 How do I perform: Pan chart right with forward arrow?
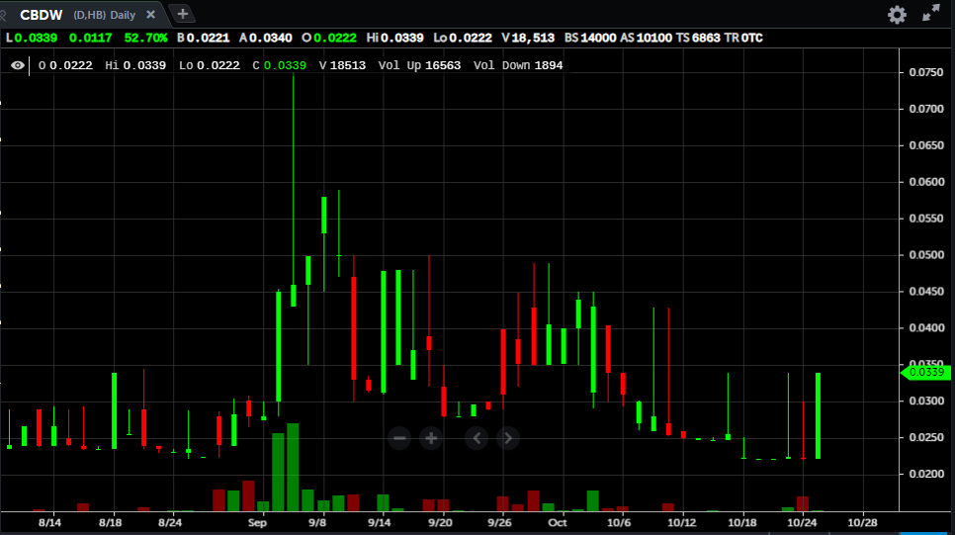pos(508,438)
